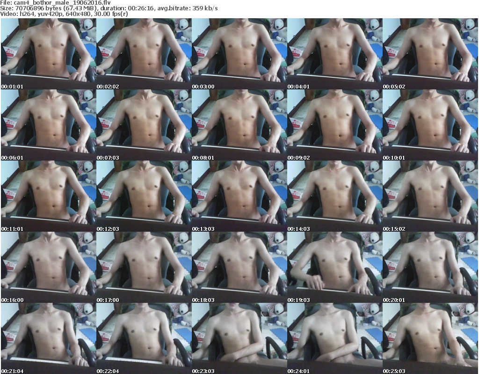Viewport: 479px width, 374px height.
Task: Choose the frame labeled 00:23:03
Action: pos(239,338)
